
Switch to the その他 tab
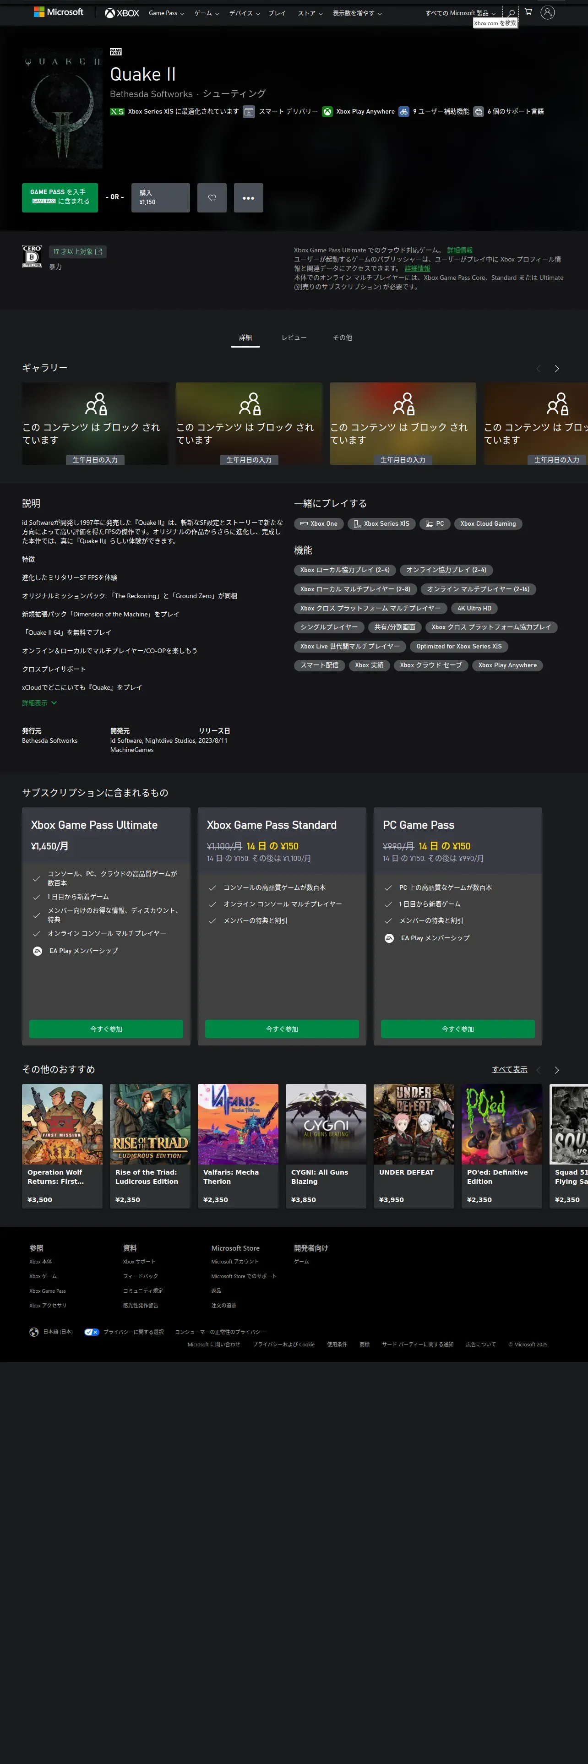(342, 338)
